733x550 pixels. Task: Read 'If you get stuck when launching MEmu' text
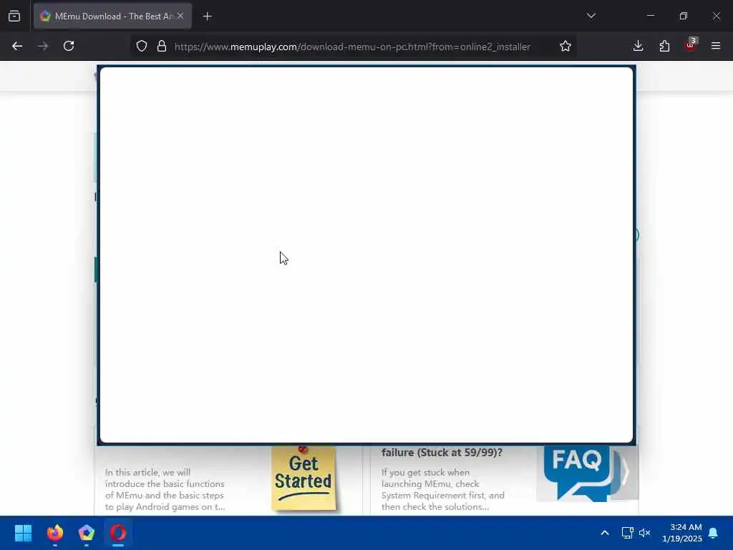(442, 489)
